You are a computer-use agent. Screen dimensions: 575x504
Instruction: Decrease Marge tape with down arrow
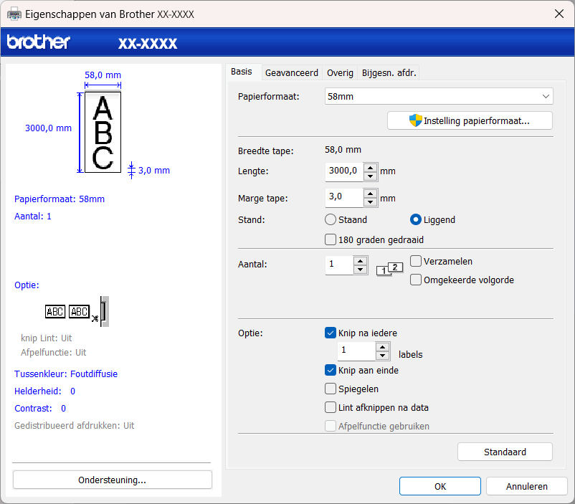point(370,202)
